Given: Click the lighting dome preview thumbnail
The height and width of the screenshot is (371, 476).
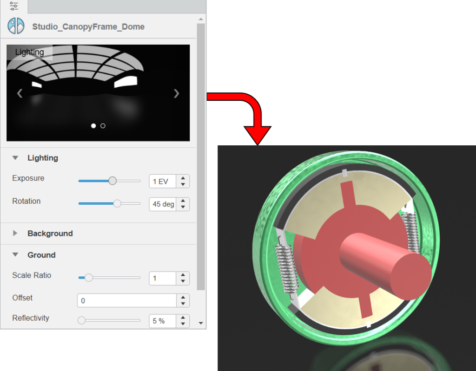Looking at the screenshot, I should point(98,93).
